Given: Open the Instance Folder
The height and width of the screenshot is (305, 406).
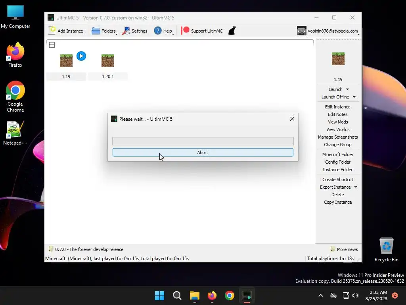Looking at the screenshot, I should (x=338, y=169).
